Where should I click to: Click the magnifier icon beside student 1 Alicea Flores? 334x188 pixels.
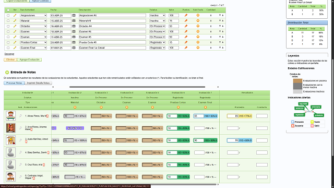(x=21, y=116)
